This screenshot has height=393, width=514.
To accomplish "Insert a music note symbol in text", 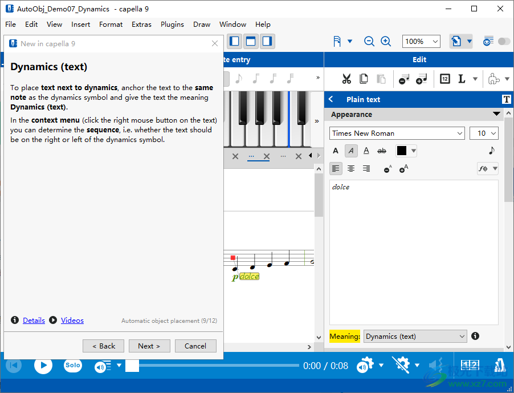I will click(492, 151).
